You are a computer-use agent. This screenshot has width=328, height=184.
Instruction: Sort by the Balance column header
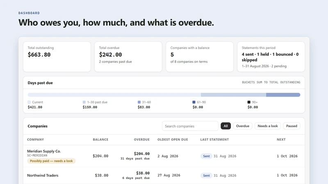click(100, 139)
